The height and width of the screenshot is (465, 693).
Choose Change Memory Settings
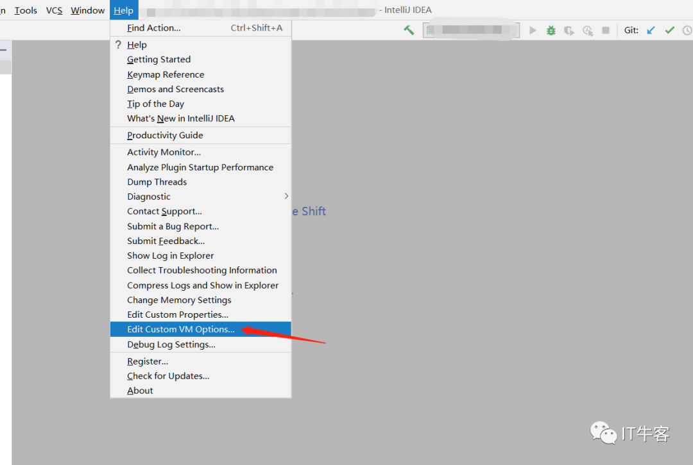click(x=179, y=300)
